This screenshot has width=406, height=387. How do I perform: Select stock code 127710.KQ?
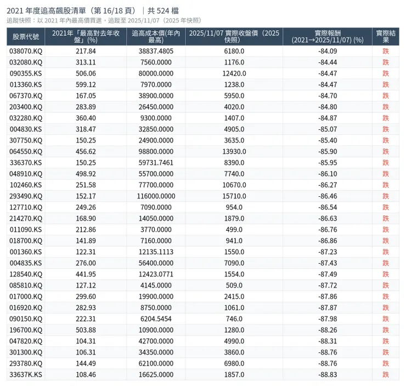click(26, 207)
